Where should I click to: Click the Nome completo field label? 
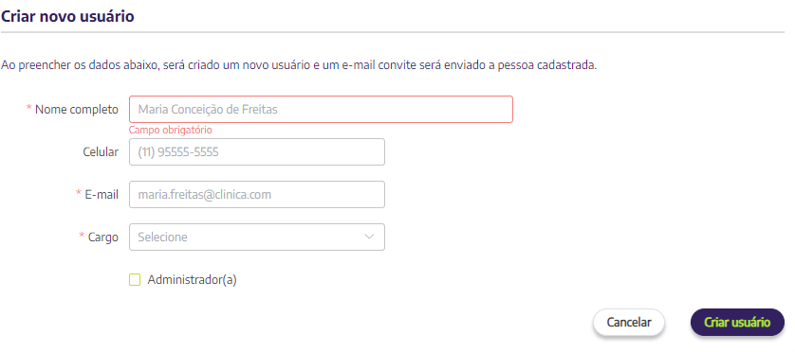[77, 109]
